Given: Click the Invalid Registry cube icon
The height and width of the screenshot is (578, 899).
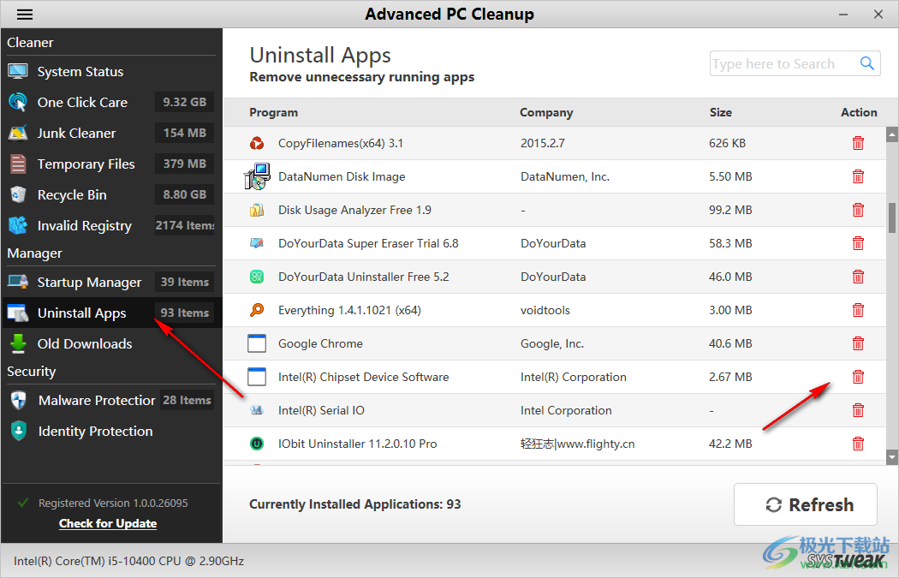Looking at the screenshot, I should [x=18, y=225].
